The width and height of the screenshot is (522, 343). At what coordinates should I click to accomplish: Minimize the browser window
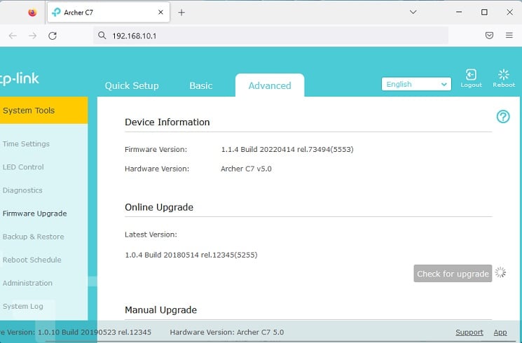(459, 13)
